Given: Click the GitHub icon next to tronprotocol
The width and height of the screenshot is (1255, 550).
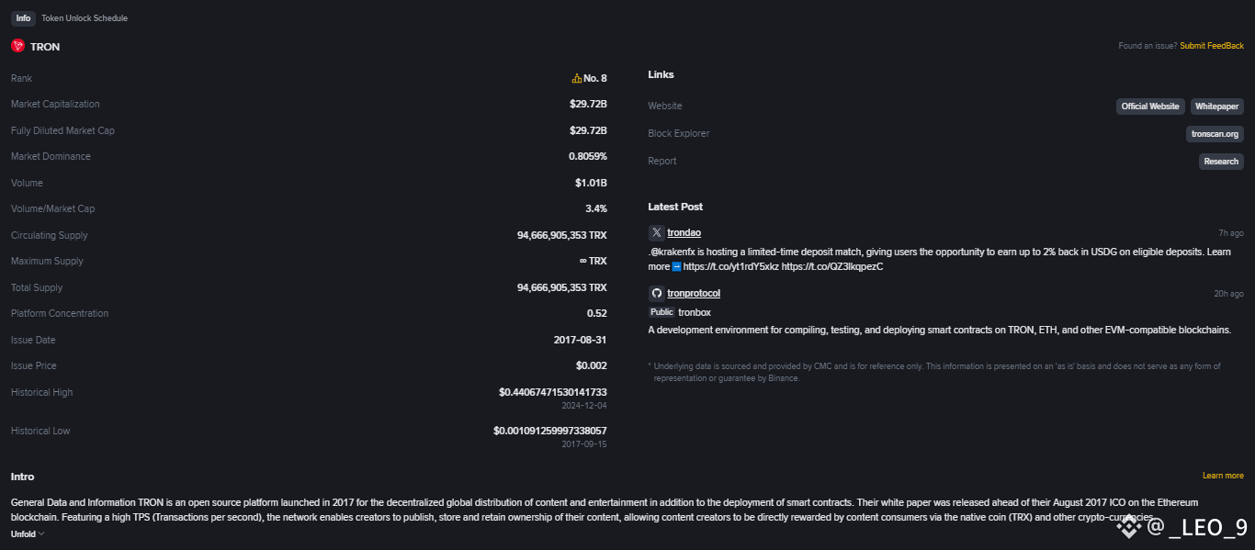Looking at the screenshot, I should pos(656,294).
